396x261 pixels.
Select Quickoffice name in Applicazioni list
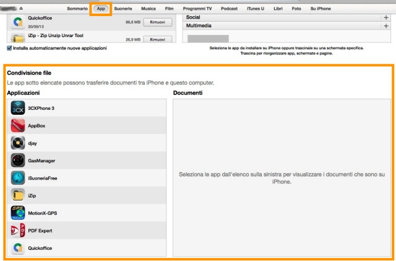(x=40, y=248)
